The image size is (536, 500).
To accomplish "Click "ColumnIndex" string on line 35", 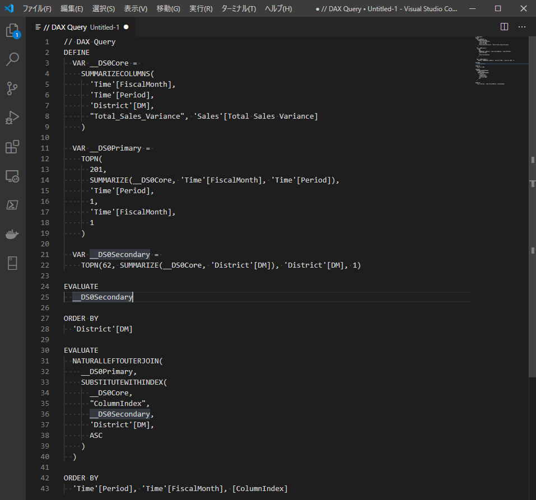I will (x=118, y=403).
